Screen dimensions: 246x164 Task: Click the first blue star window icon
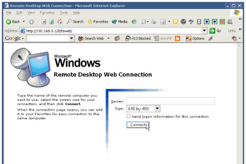click(x=207, y=21)
